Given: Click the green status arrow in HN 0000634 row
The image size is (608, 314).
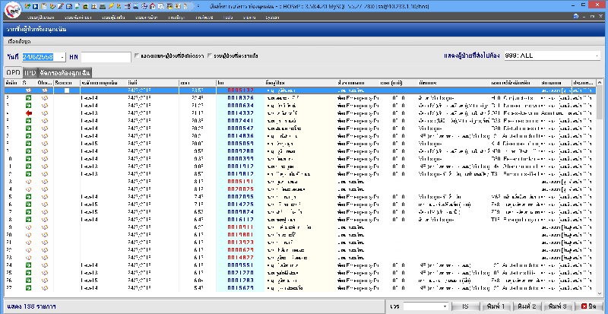Looking at the screenshot, I should [x=28, y=106].
